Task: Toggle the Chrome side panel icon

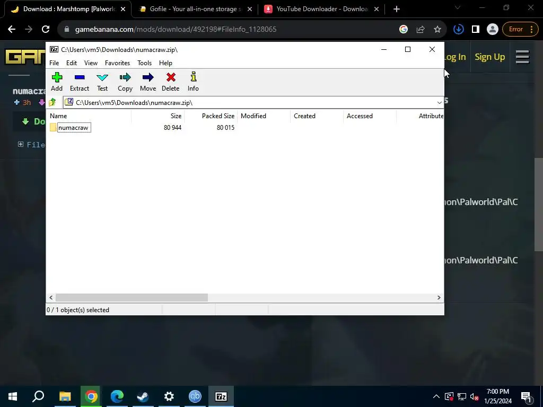Action: point(476,29)
